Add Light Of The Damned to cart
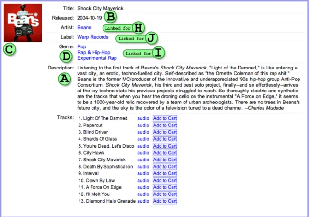 point(165,118)
